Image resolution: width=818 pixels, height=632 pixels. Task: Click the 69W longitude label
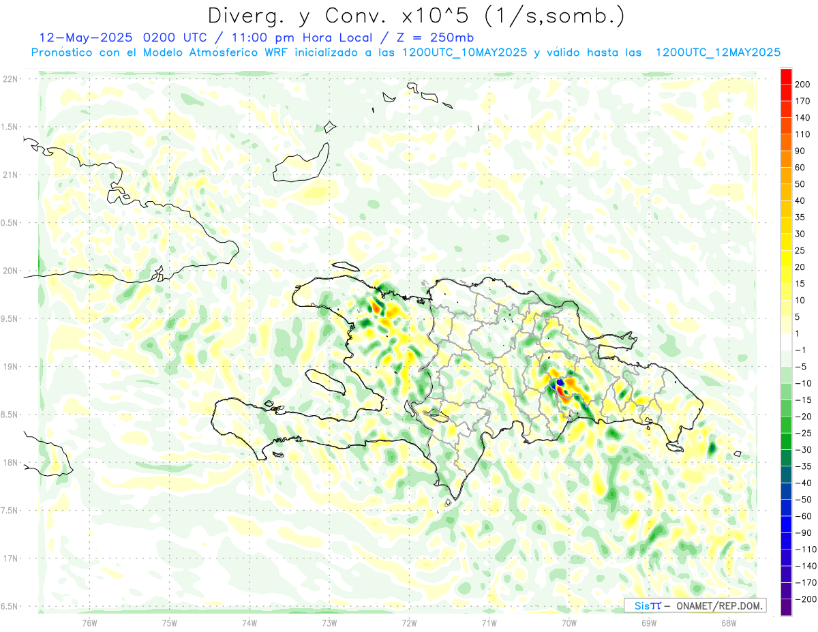pos(649,622)
